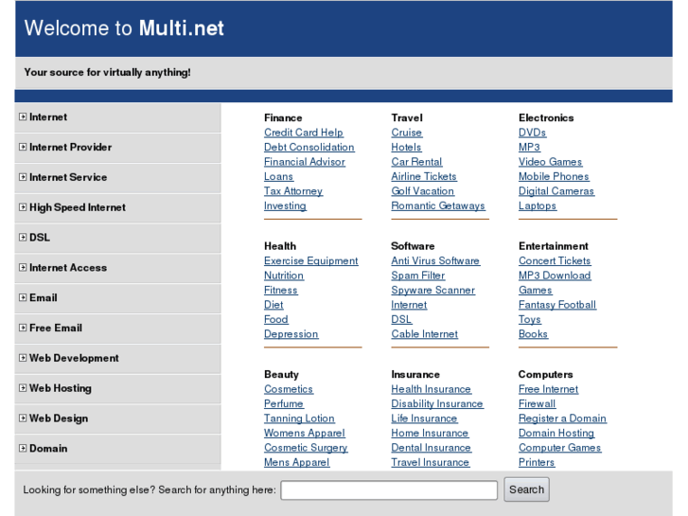Open the Register a Domain link

562,418
